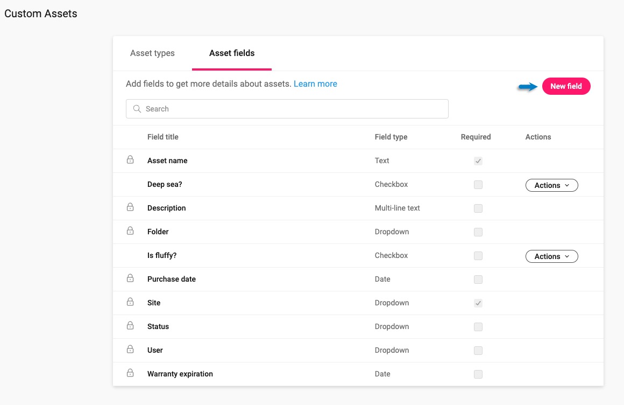Click Dropdown type in Folder row

[x=392, y=232]
